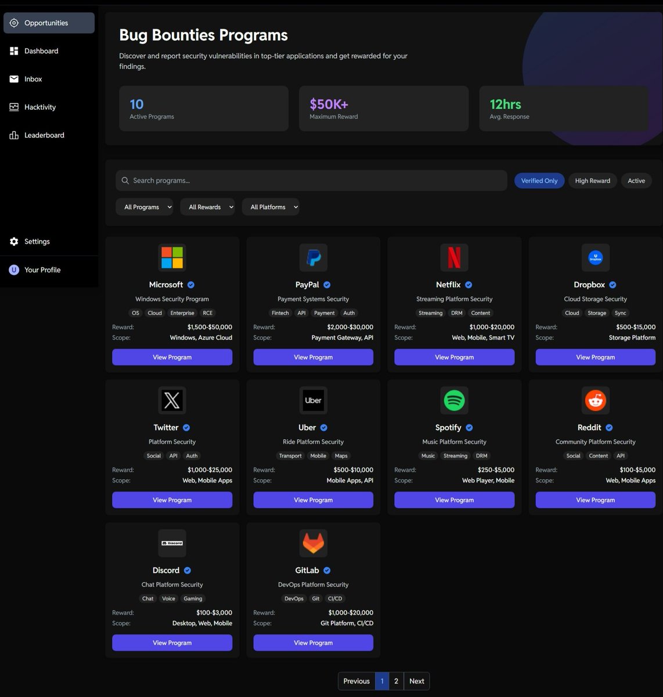The width and height of the screenshot is (663, 697).
Task: Toggle the Active filter chip
Action: pyautogui.click(x=636, y=181)
